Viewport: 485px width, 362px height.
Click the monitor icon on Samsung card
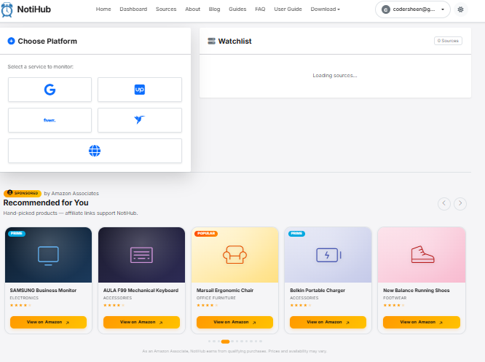tap(48, 256)
